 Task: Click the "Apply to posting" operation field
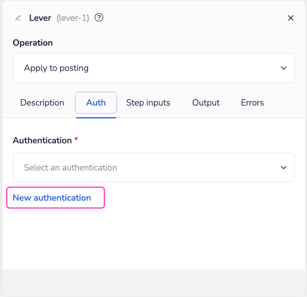click(x=123, y=68)
